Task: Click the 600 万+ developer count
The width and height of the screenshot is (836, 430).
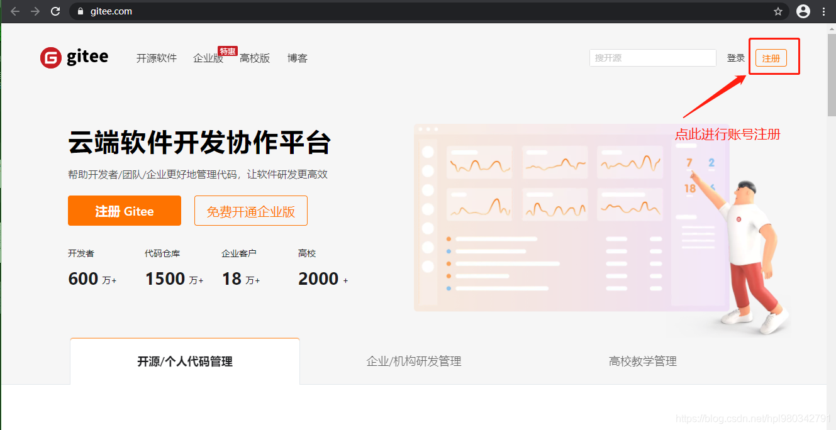Action: click(x=92, y=278)
